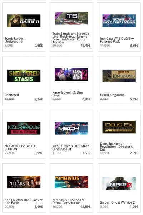Select the Sky Fortress banner image
This screenshot has height=215, width=143.
pos(119,21)
